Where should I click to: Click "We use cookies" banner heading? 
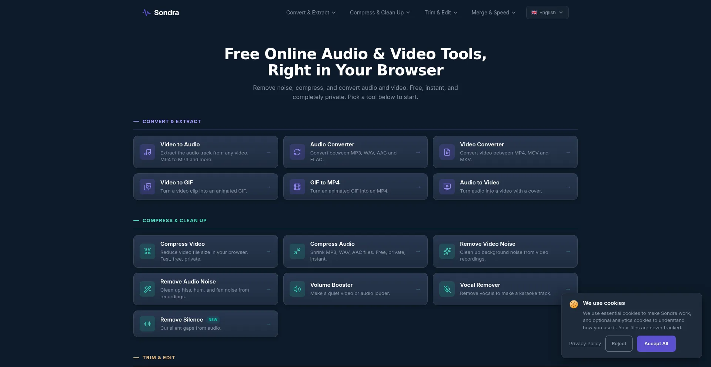pos(604,303)
